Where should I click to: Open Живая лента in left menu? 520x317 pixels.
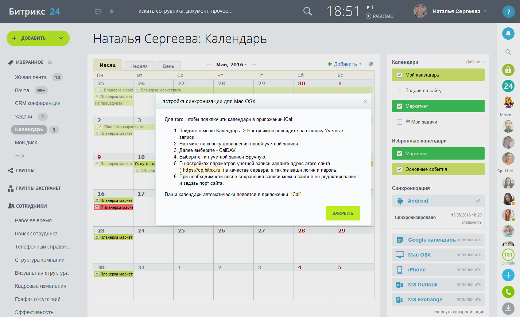(31, 77)
